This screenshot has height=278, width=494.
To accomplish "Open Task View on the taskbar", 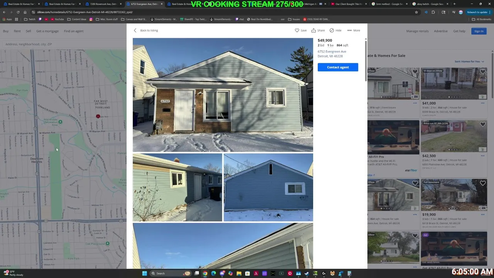I will [196, 273].
